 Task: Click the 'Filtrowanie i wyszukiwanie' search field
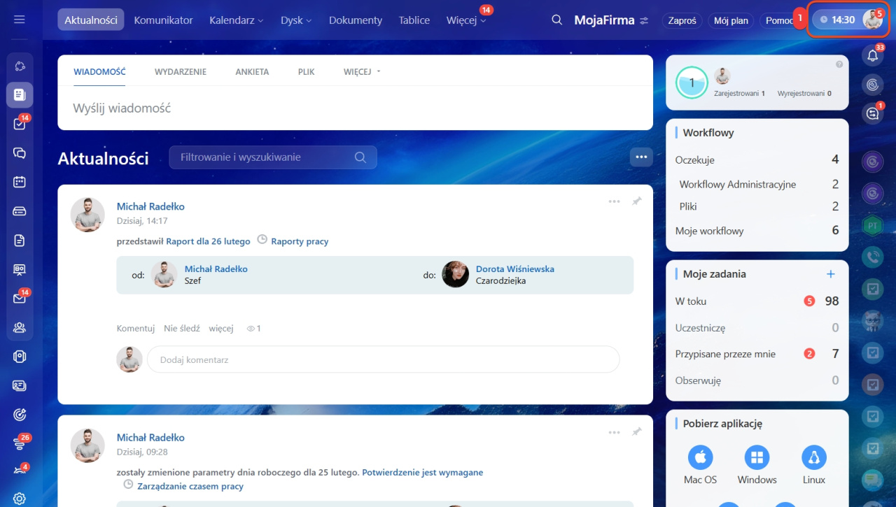pyautogui.click(x=273, y=157)
